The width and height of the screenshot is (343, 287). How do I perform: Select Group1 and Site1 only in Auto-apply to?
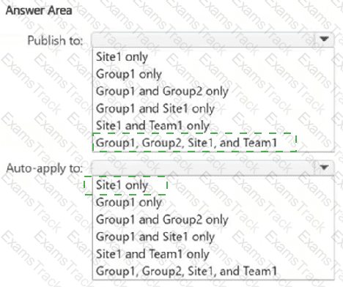155,236
